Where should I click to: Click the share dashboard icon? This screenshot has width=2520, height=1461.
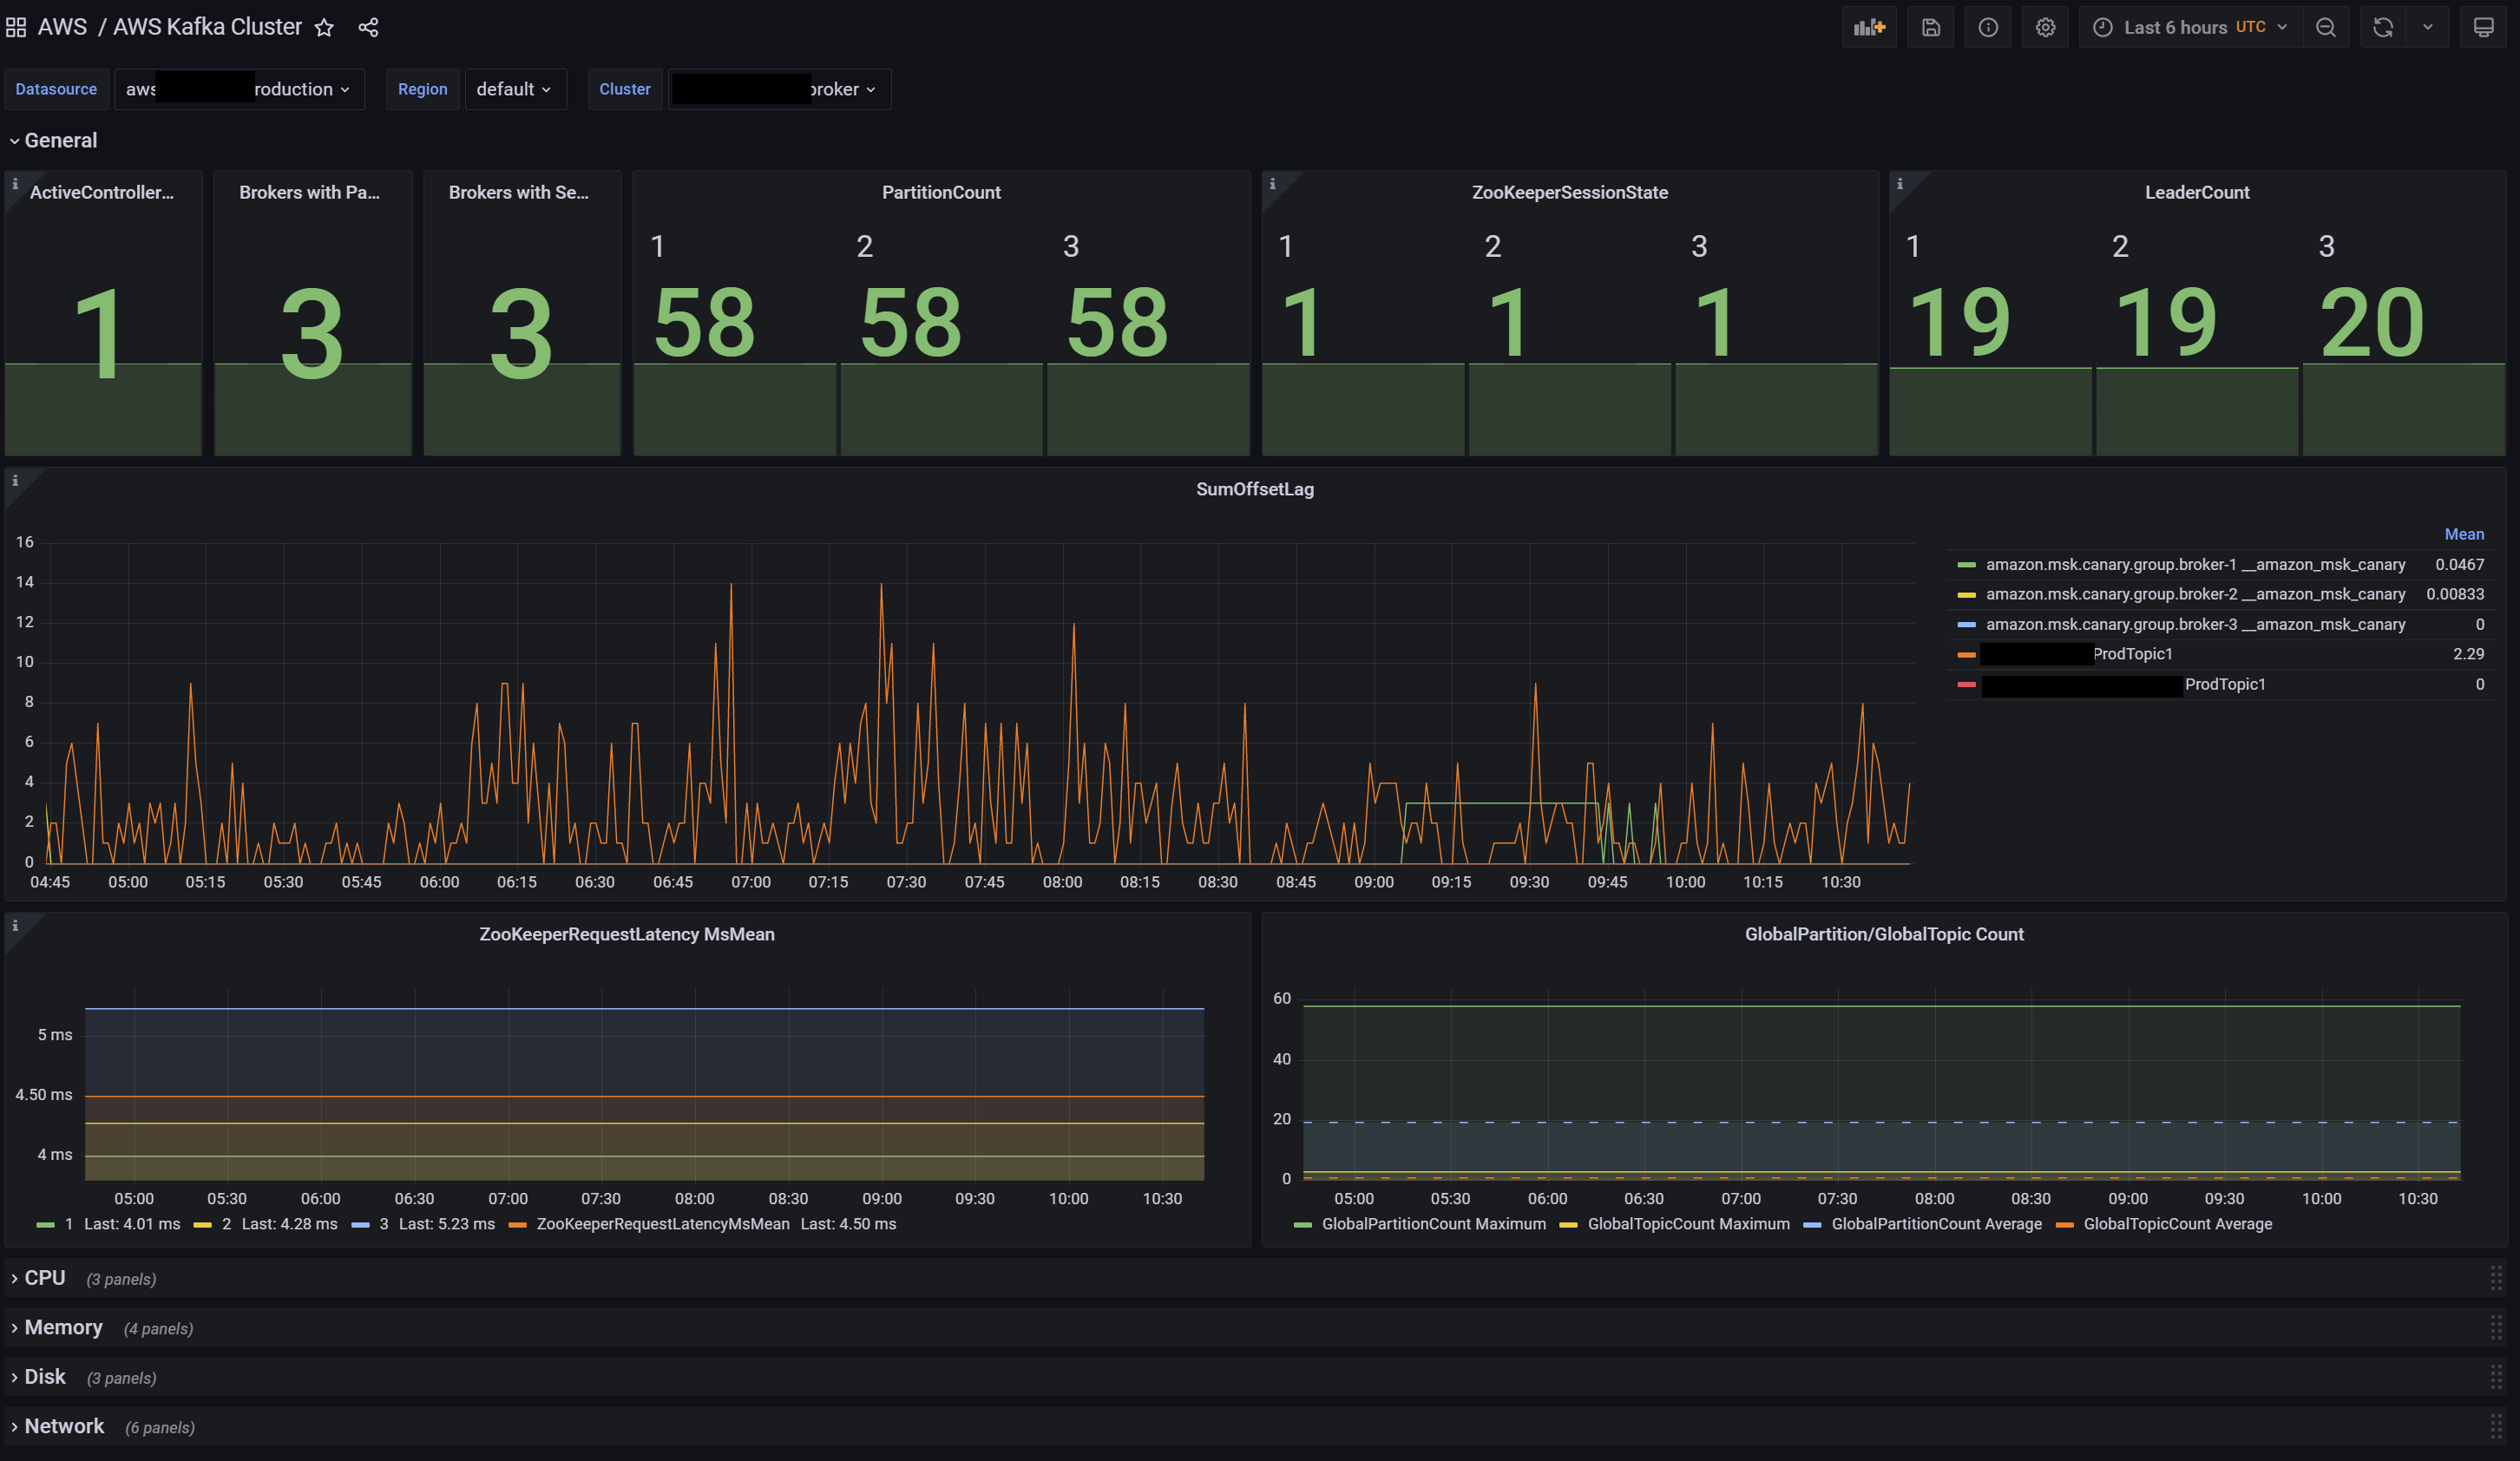tap(368, 27)
